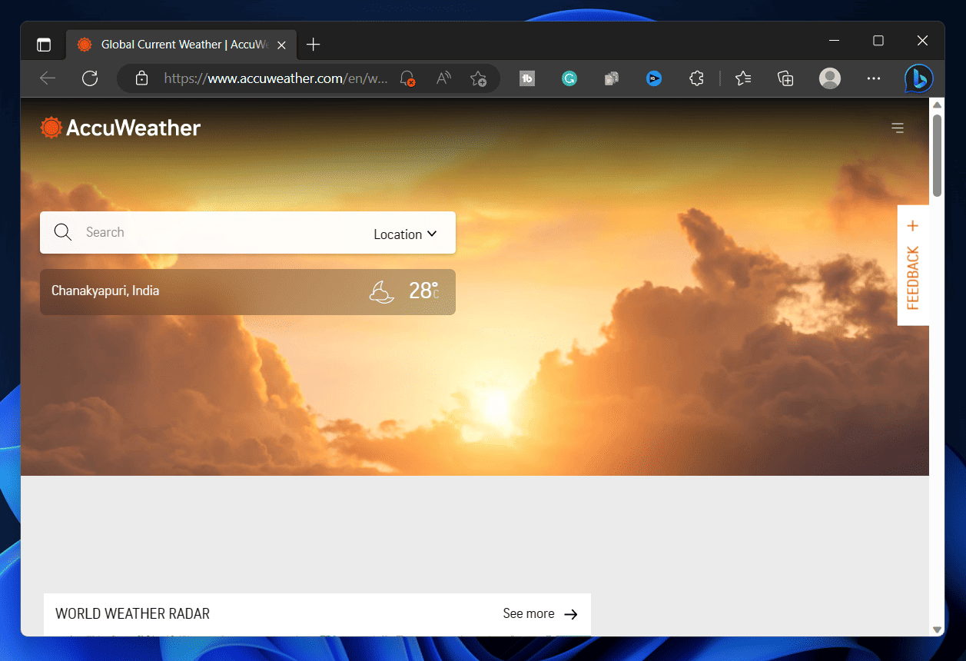Toggle Read Aloud in address bar

point(443,78)
